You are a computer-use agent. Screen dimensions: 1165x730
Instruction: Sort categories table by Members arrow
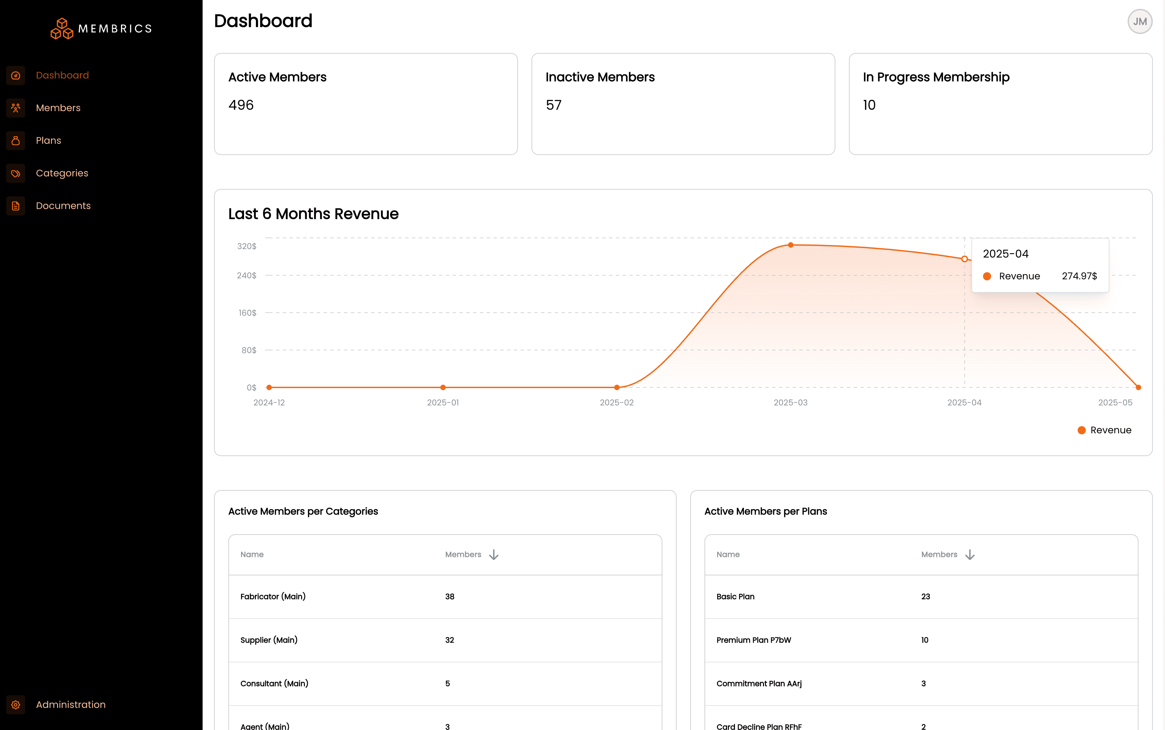coord(493,555)
